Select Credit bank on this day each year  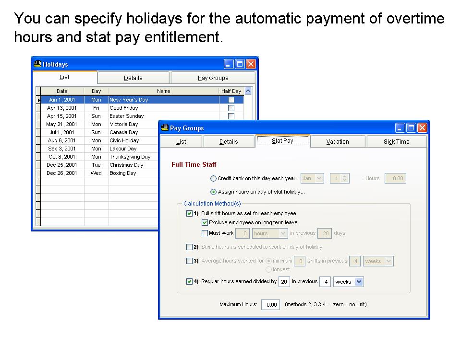coord(214,179)
